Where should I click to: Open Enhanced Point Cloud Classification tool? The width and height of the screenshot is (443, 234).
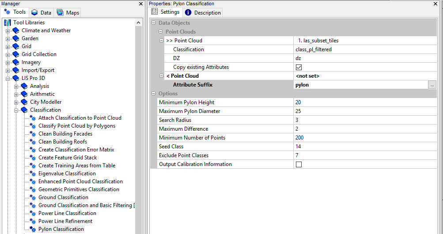[x=80, y=181]
